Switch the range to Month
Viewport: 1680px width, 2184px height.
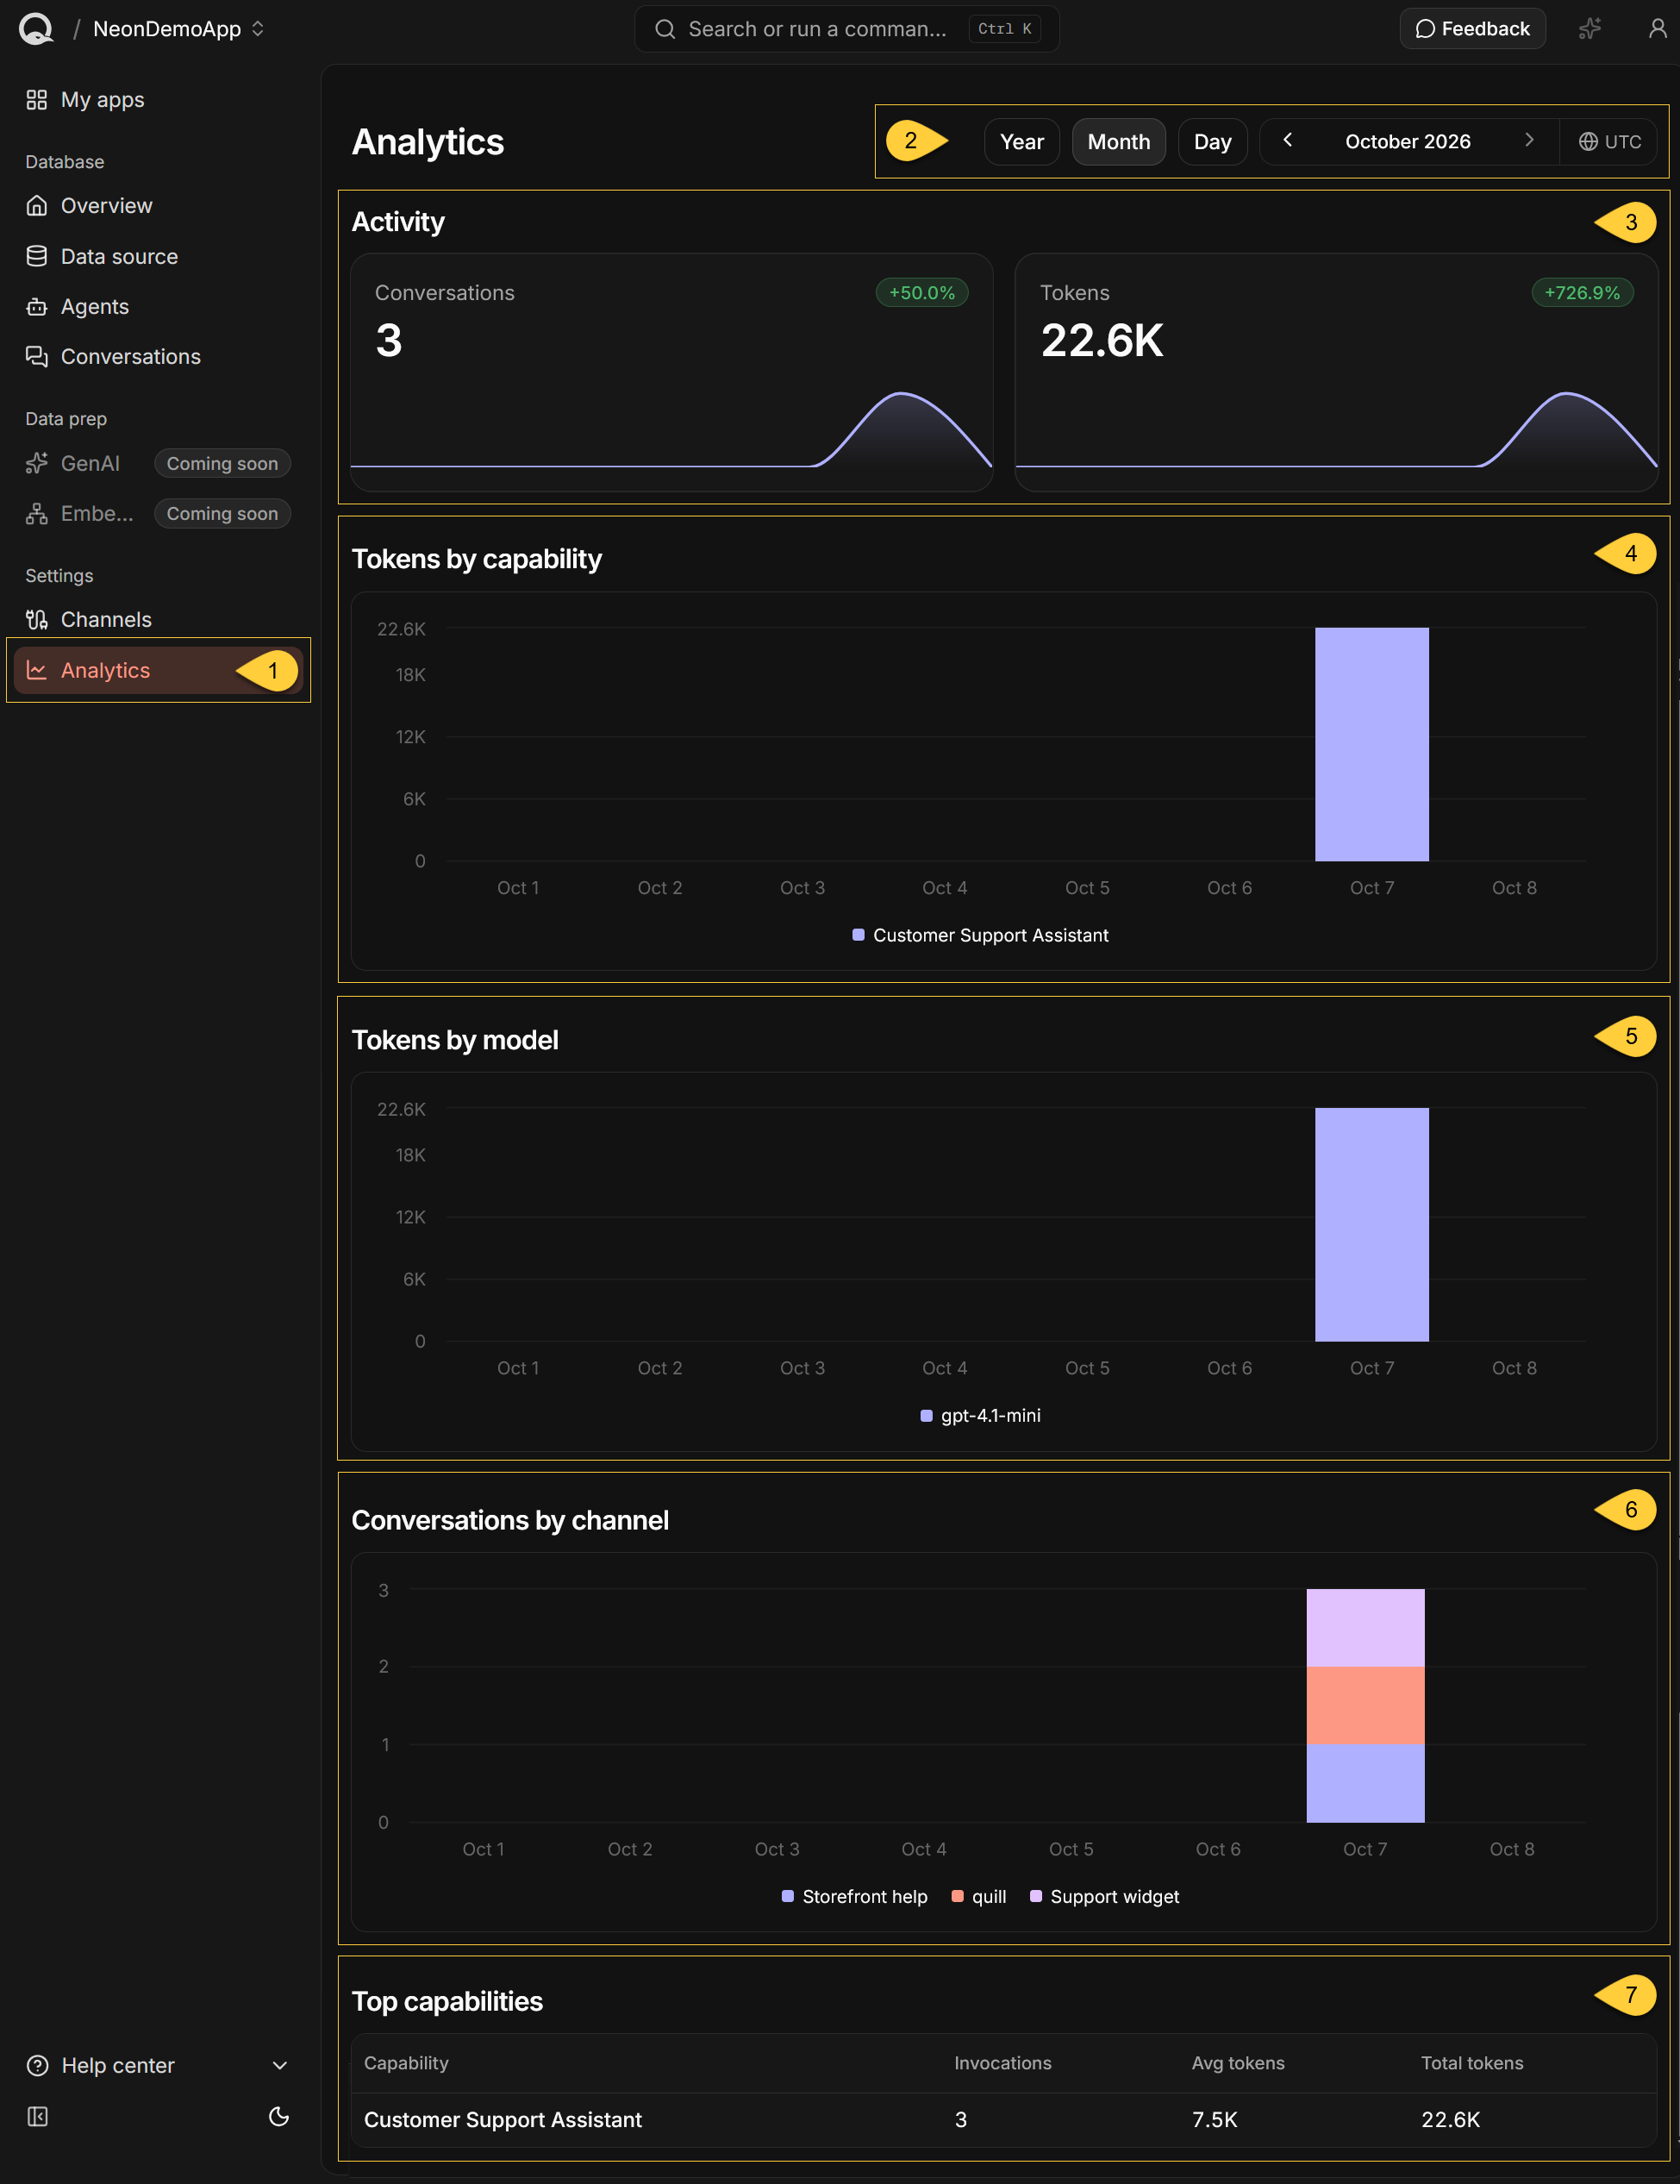point(1118,142)
